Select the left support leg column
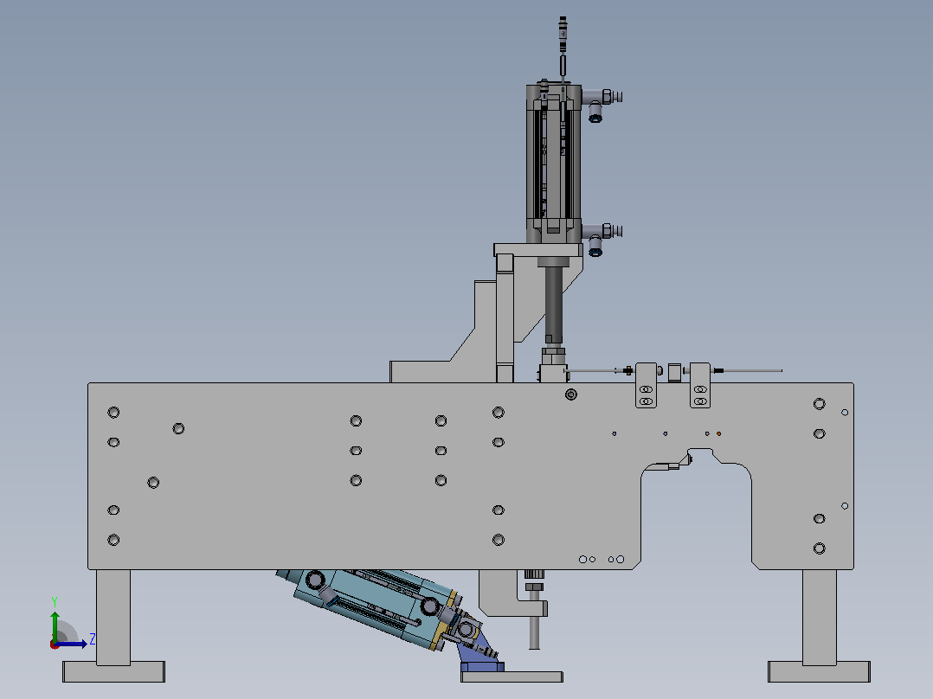933x699 pixels. pyautogui.click(x=113, y=617)
